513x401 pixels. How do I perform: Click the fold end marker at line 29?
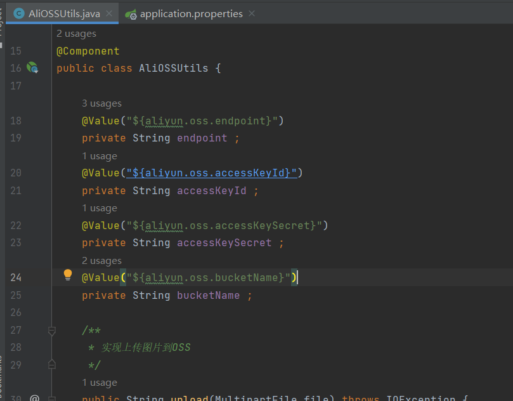tap(52, 364)
